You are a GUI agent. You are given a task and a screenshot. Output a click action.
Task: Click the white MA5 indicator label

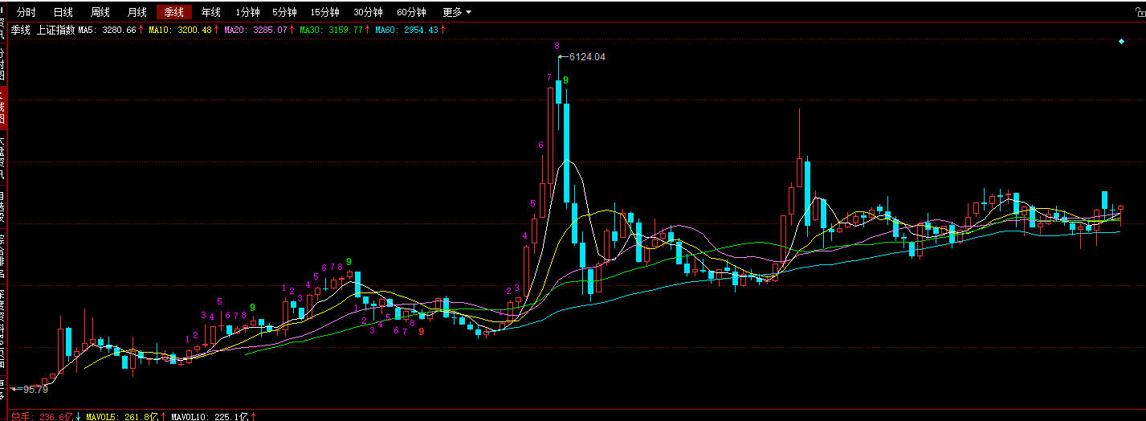pyautogui.click(x=111, y=30)
